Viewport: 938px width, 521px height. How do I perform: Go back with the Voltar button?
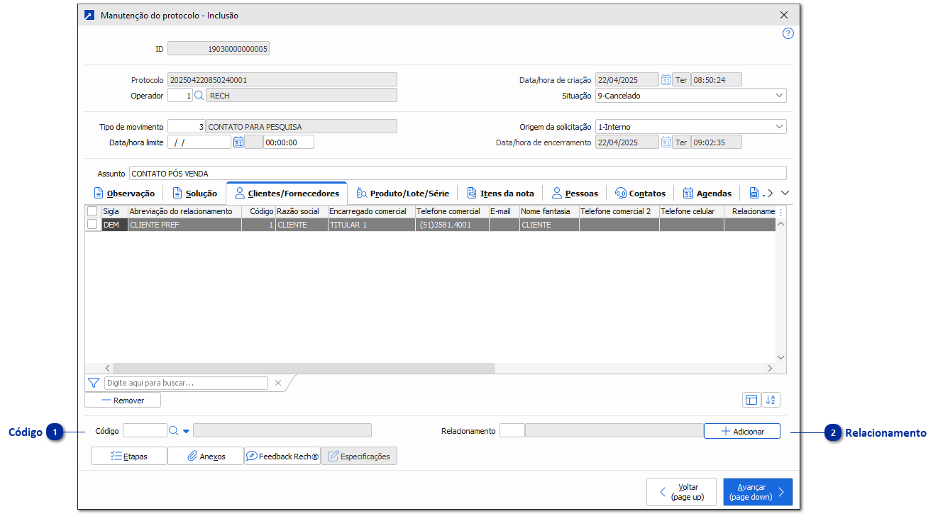click(681, 492)
